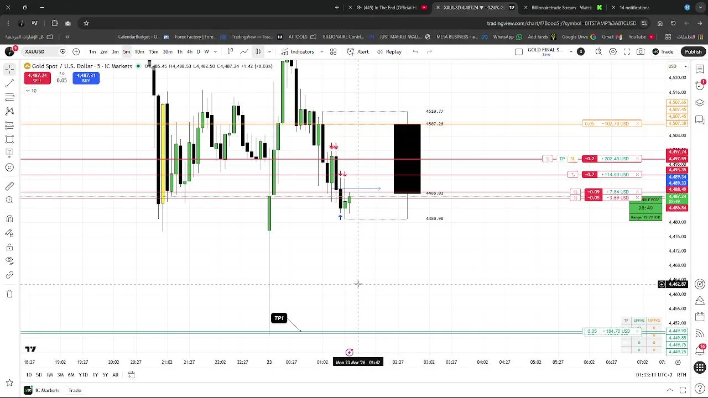Hide all drawings eye icon
The width and height of the screenshot is (708, 398).
coord(9,261)
